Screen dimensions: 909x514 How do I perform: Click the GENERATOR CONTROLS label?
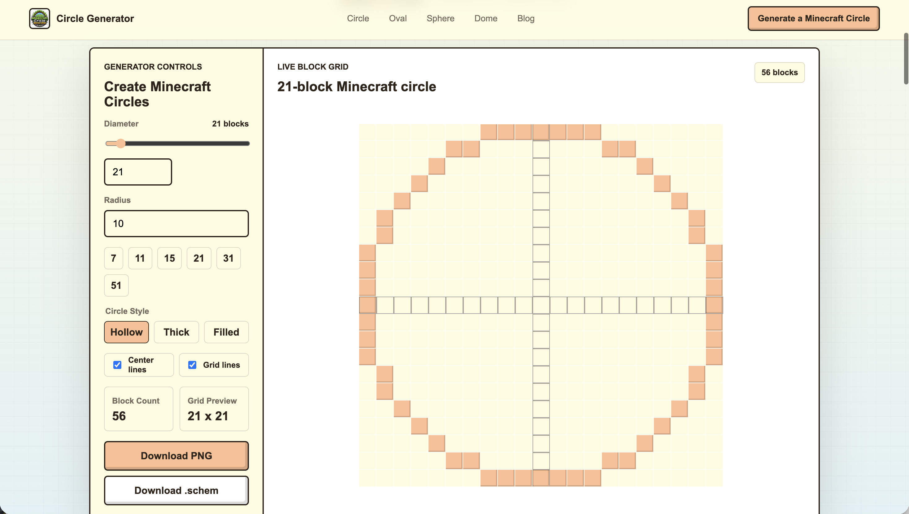point(153,67)
